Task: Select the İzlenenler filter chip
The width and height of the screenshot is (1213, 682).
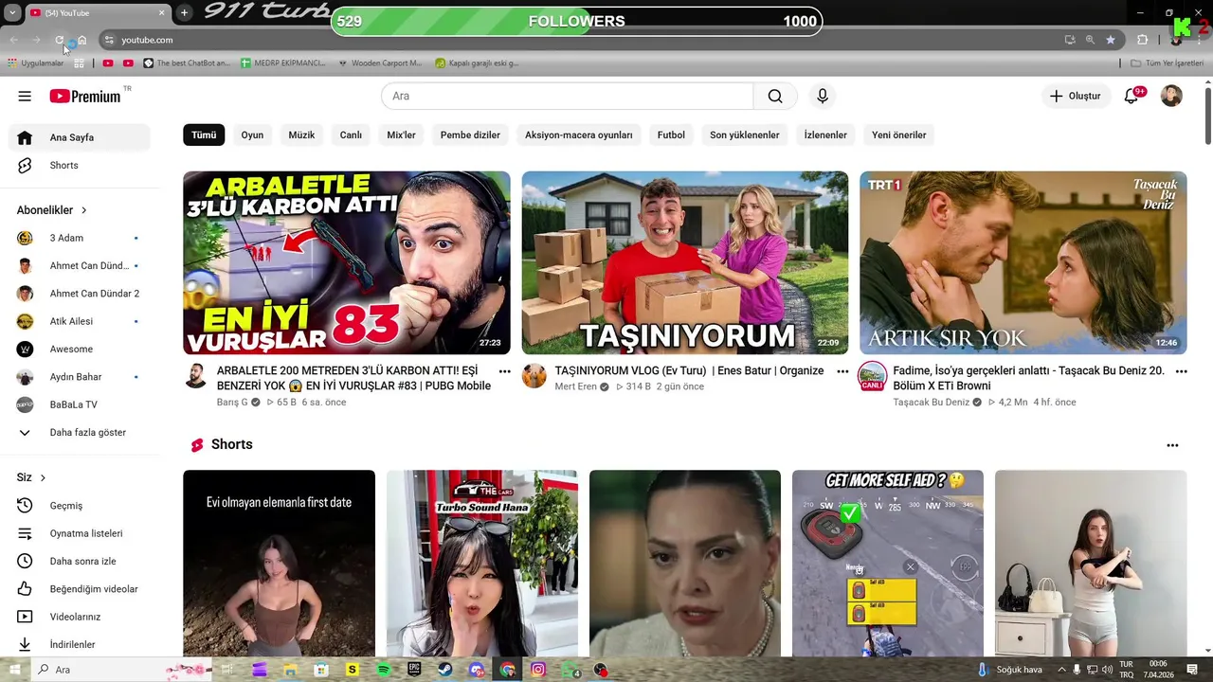Action: tap(825, 135)
